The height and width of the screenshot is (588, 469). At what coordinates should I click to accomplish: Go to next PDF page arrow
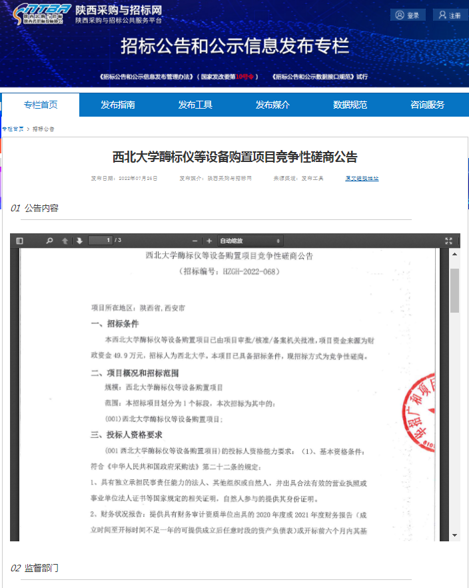79,241
